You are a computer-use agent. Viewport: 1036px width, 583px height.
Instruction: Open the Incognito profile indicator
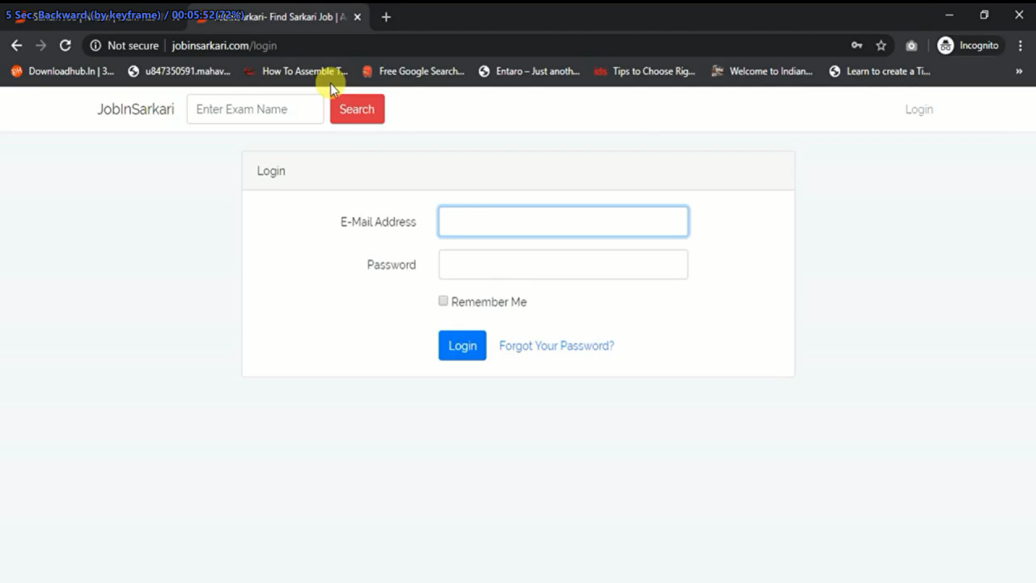pos(969,45)
